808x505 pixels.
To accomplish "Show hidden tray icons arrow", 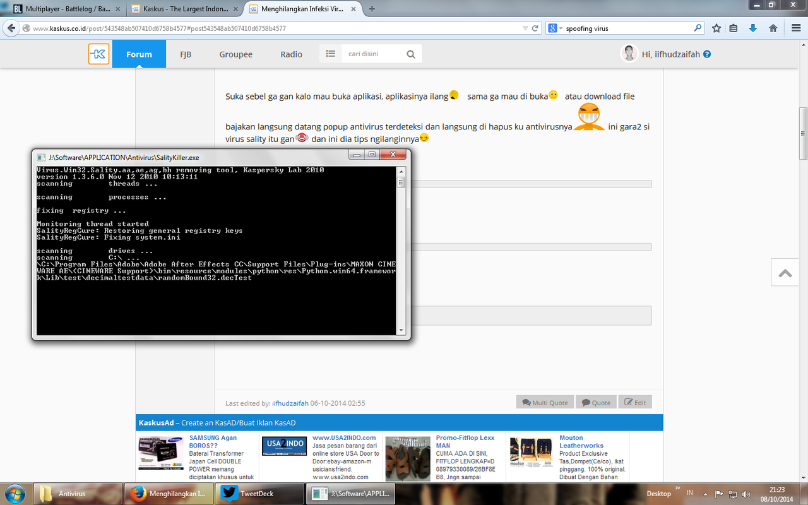I will click(x=704, y=494).
